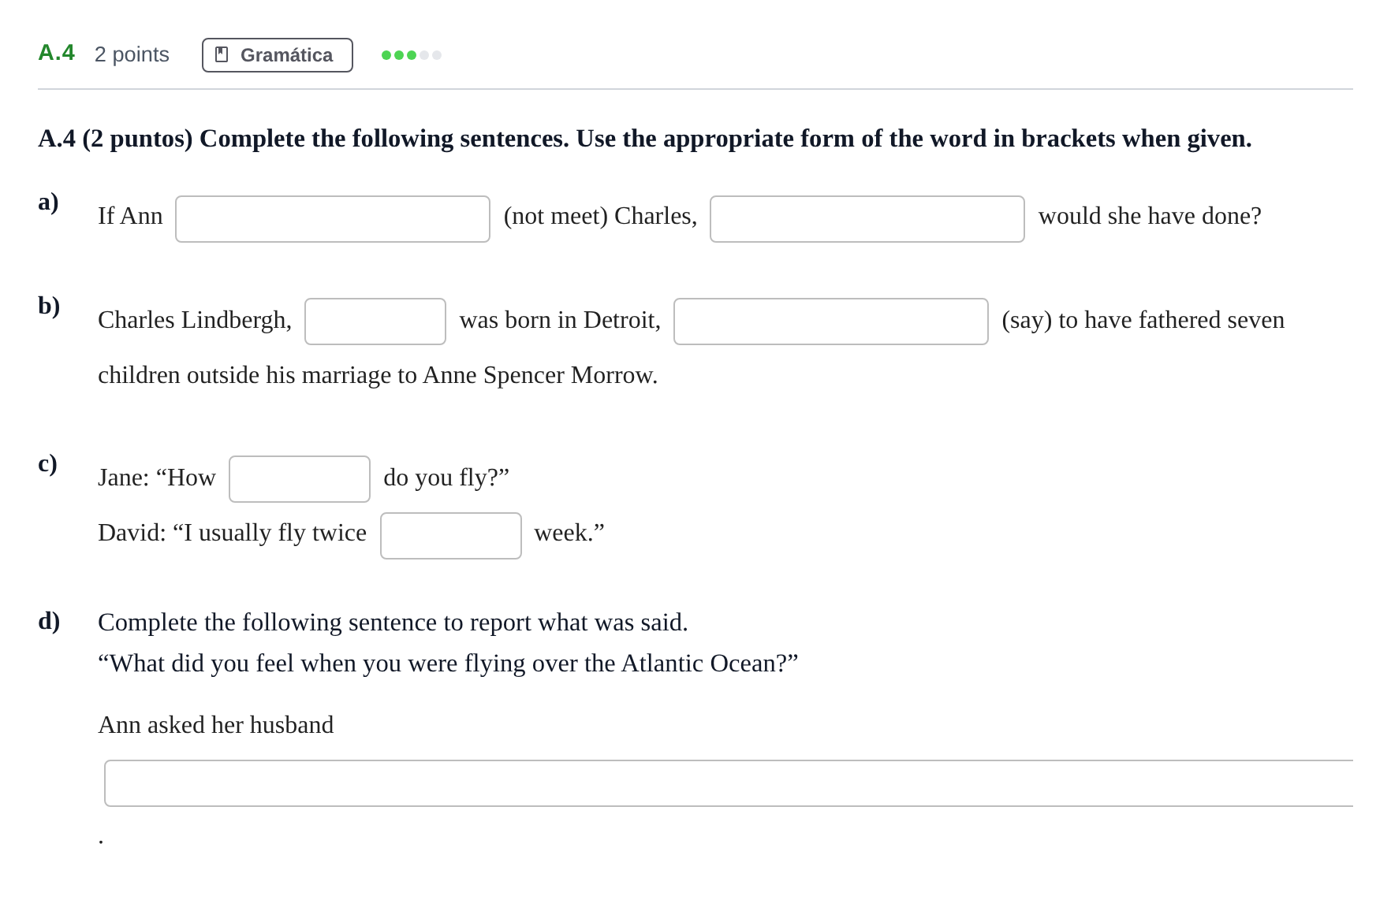
Task: Focus the answer box under "Ann asked her husband"
Action: [729, 783]
